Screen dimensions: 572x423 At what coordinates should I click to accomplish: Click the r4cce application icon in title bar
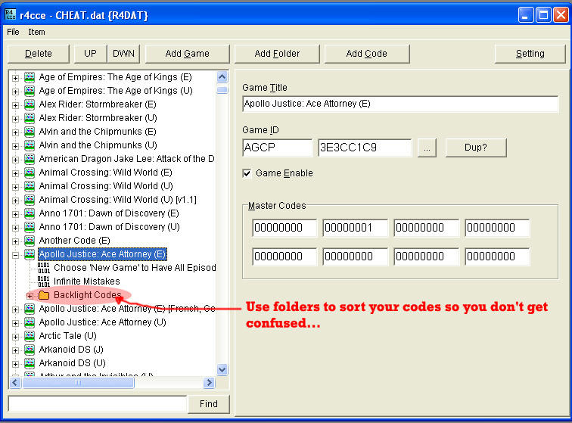click(11, 14)
